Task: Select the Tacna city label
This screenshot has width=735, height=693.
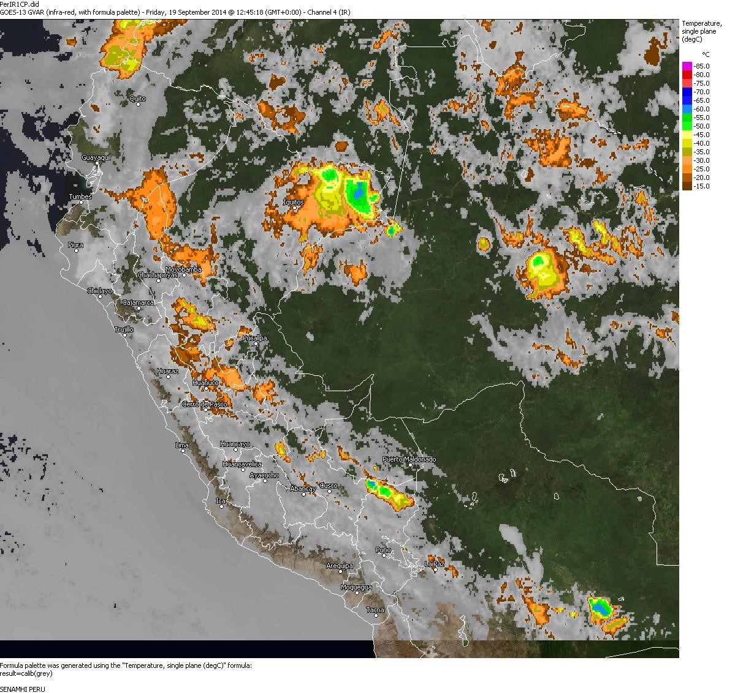Action: point(375,610)
